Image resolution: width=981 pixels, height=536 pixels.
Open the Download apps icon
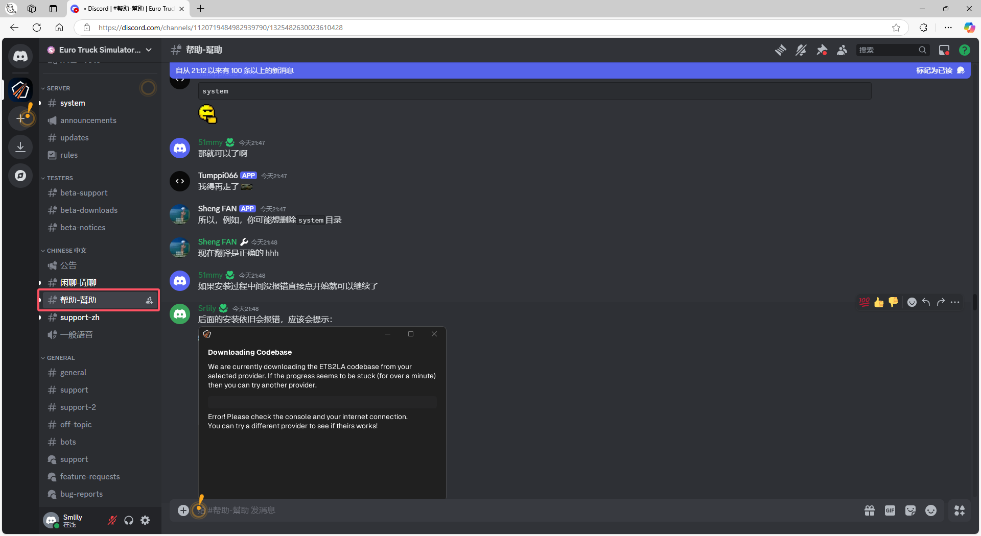tap(20, 147)
